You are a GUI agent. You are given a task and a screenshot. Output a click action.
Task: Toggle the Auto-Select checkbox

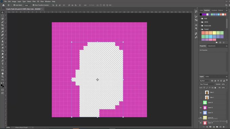pos(14,5)
